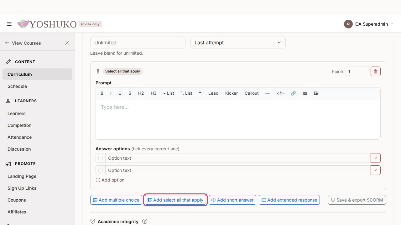Open the Academic integrity help tooltip

coord(145,221)
